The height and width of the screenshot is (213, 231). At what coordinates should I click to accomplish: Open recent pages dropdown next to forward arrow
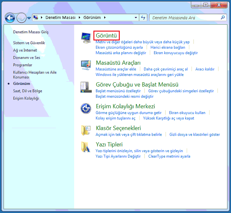pyautogui.click(x=29, y=18)
